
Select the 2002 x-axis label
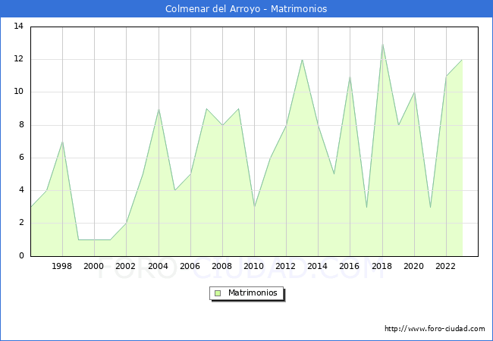tap(125, 266)
